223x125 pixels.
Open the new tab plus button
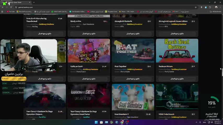tap(34, 2)
